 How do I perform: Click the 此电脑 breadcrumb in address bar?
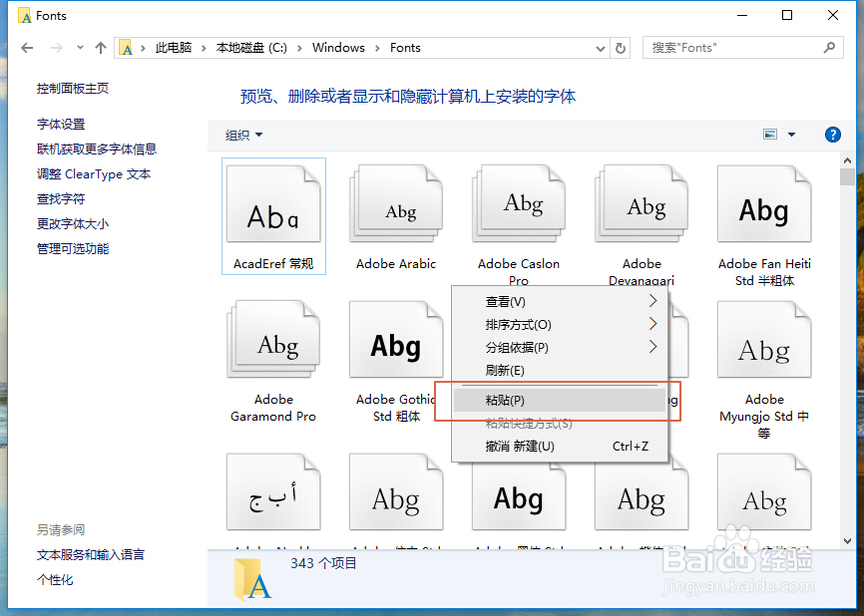coord(174,48)
